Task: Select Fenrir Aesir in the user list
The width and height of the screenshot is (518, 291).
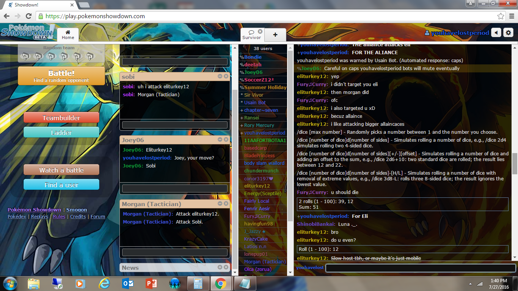Action: click(263, 209)
